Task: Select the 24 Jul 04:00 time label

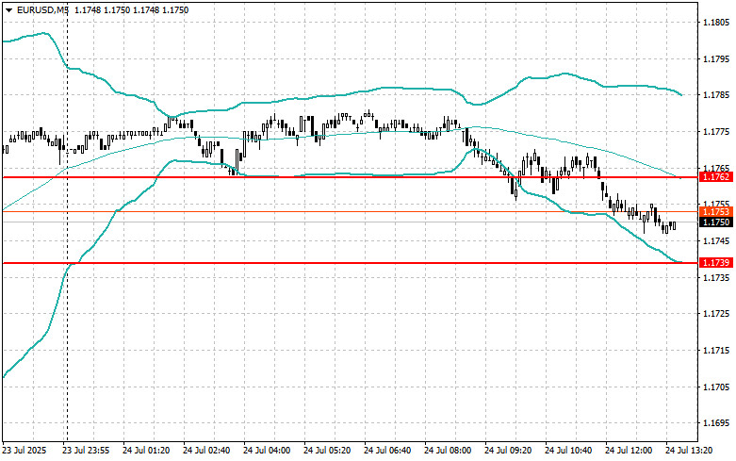Action: pos(267,451)
